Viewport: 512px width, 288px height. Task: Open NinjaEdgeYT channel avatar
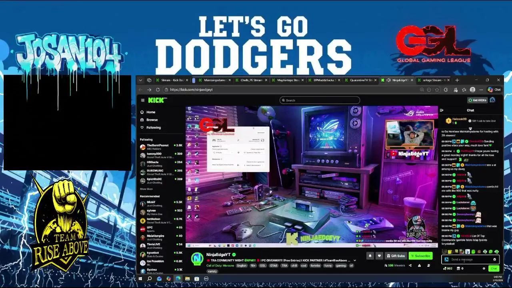pyautogui.click(x=197, y=259)
